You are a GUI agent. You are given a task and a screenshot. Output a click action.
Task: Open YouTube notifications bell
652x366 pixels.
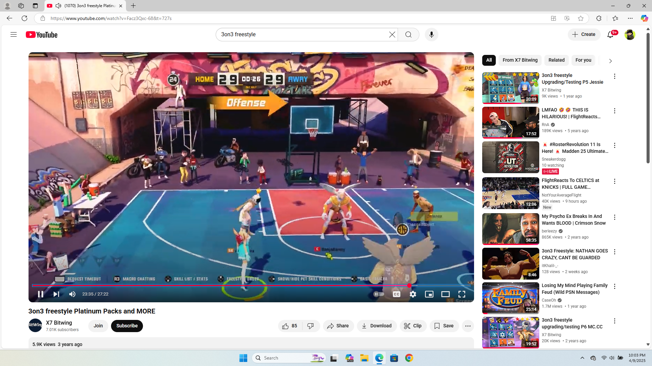tap(611, 35)
